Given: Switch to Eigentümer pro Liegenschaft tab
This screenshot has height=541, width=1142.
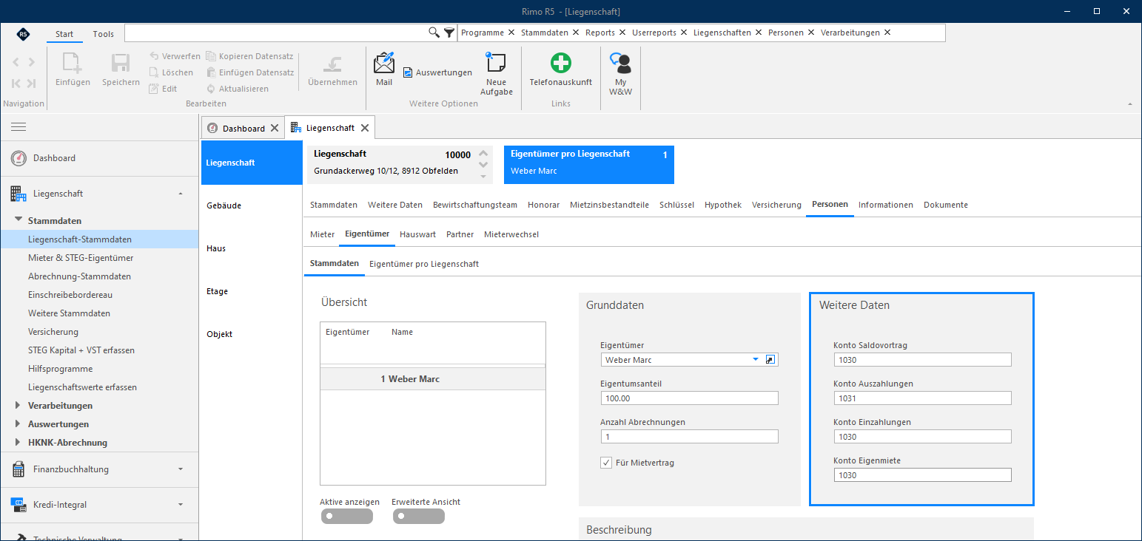Looking at the screenshot, I should [x=424, y=264].
